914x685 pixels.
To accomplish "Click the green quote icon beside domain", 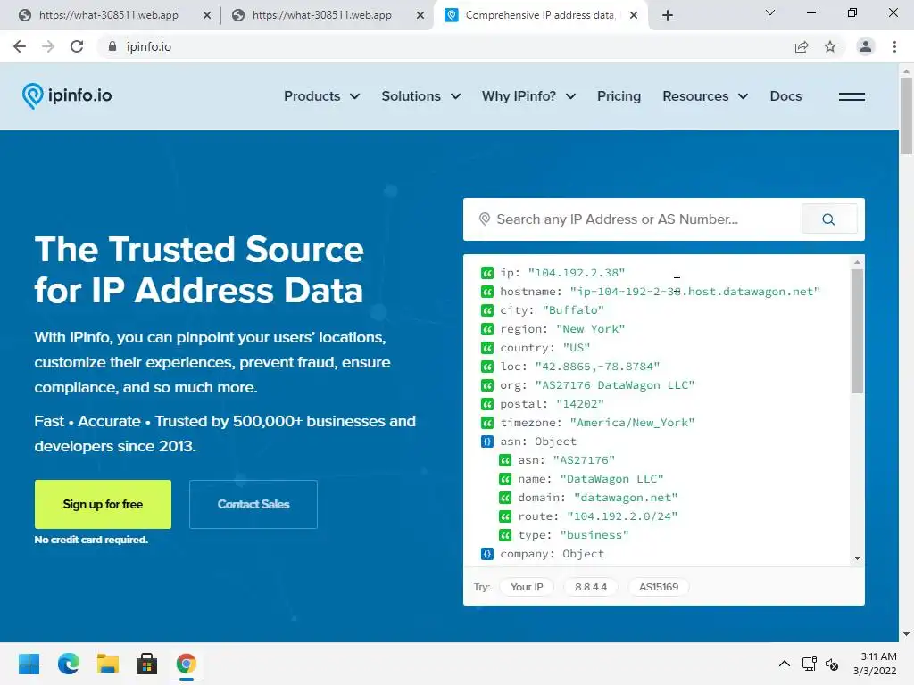I will click(505, 498).
